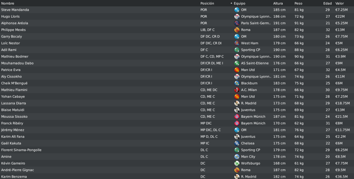Click the Wolfsburgo badge in Kévin Gameiro's row

click(x=237, y=163)
